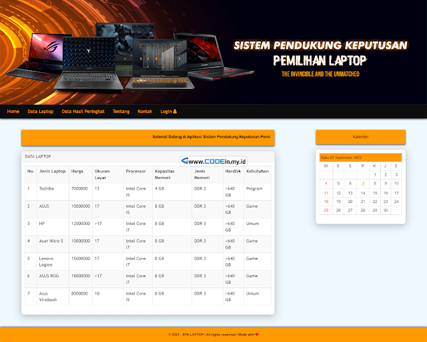Open the Kontak page
Screen dimensions: 427x342
[x=145, y=112]
